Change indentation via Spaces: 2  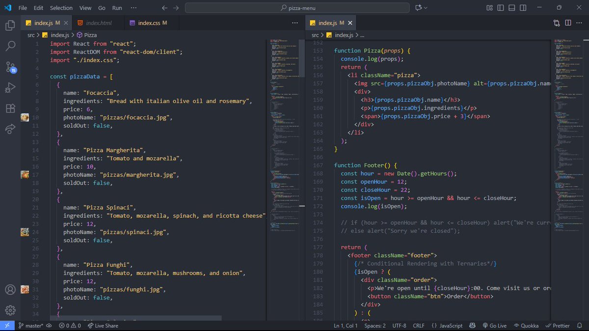pyautogui.click(x=375, y=326)
